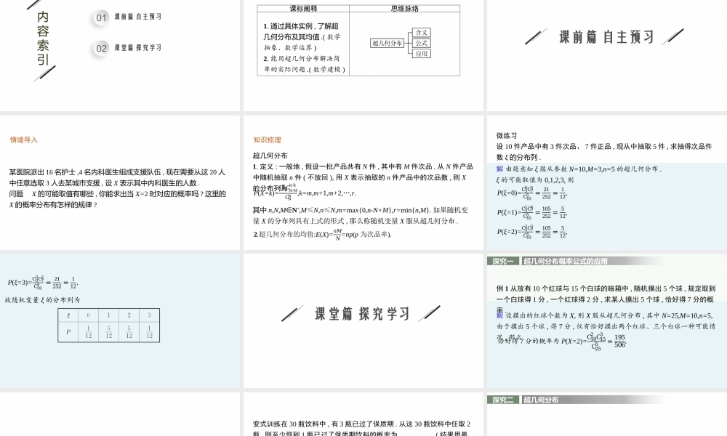Select the 01 numbered badge beside 课前篇 自主预习
The image size is (727, 436).
102,17
